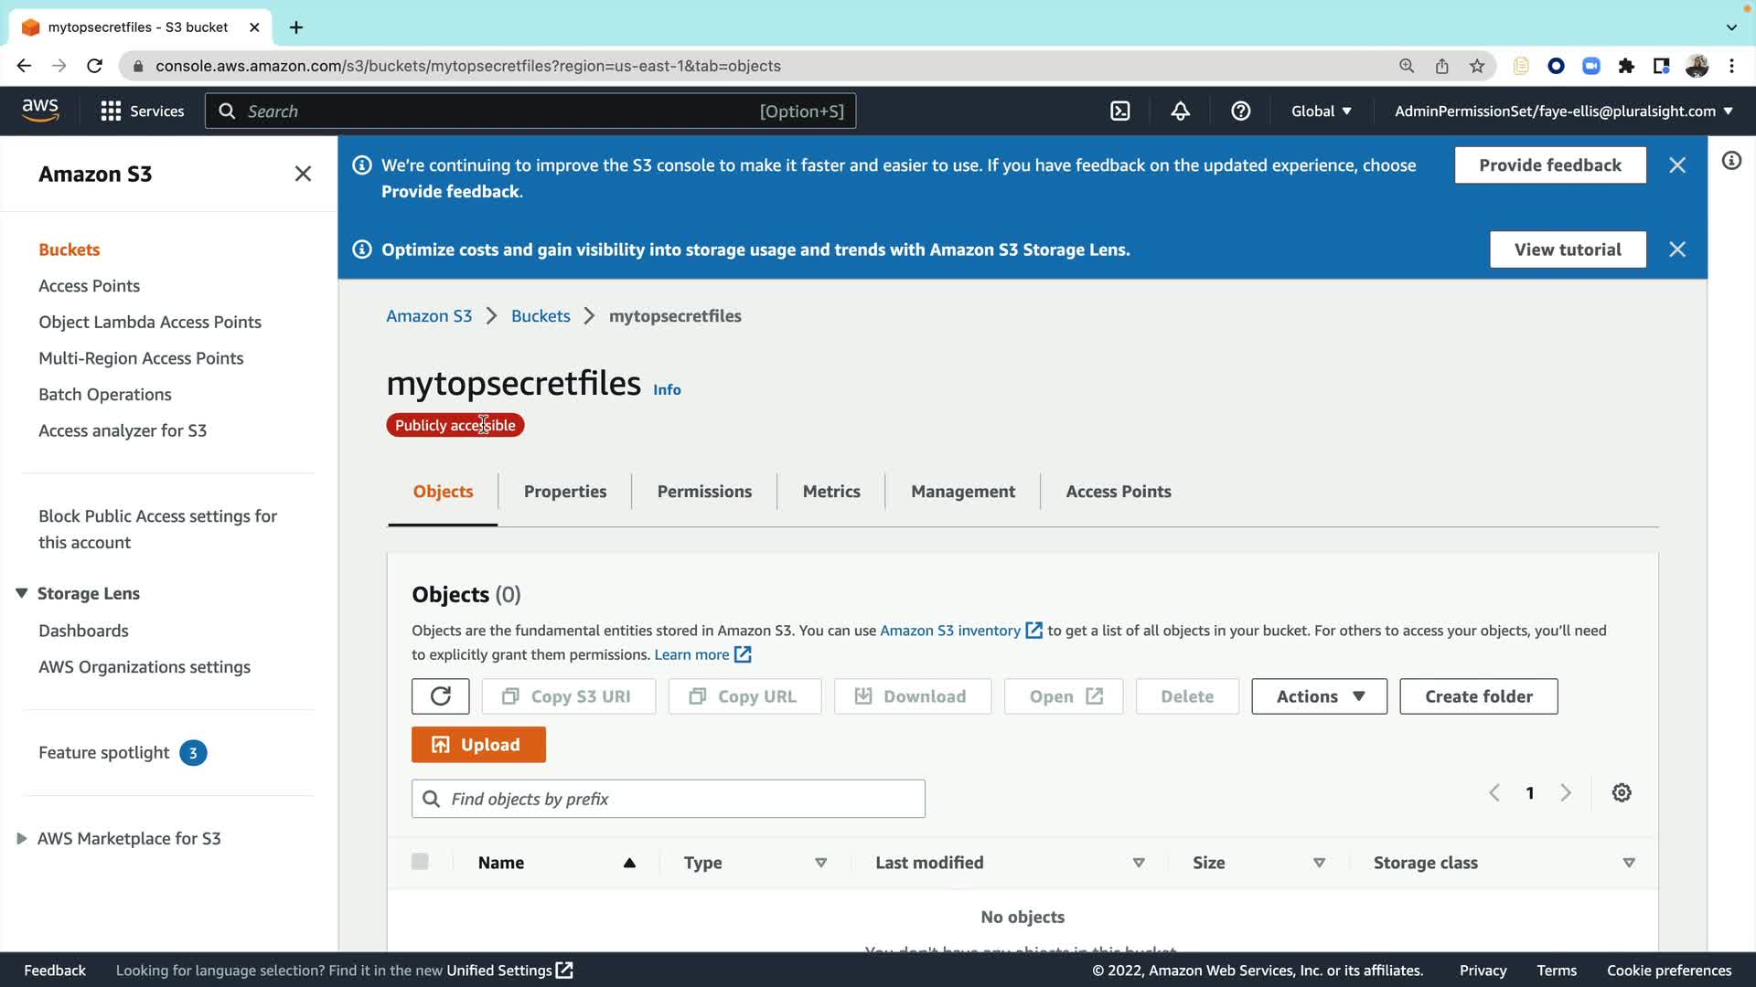Click the AWS logo home icon

click(x=40, y=111)
